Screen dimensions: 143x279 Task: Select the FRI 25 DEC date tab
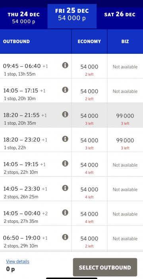point(72,16)
